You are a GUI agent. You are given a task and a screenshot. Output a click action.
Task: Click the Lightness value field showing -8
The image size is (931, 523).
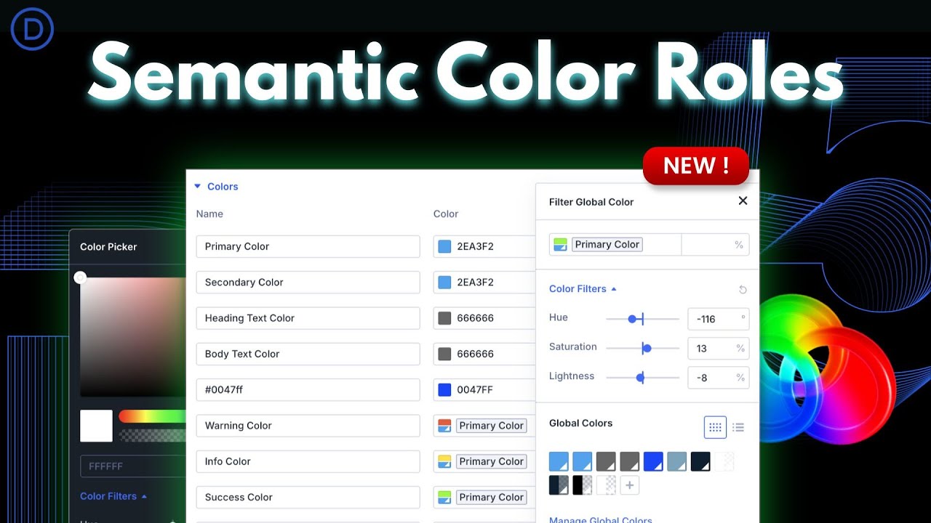[718, 378]
